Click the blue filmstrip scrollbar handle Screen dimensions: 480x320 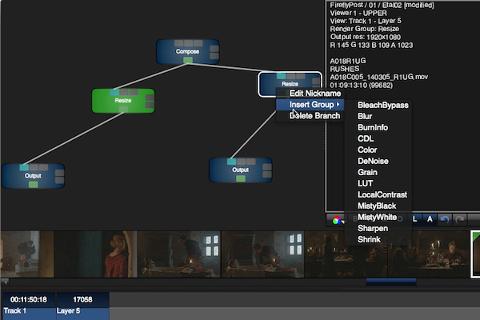coord(391,282)
